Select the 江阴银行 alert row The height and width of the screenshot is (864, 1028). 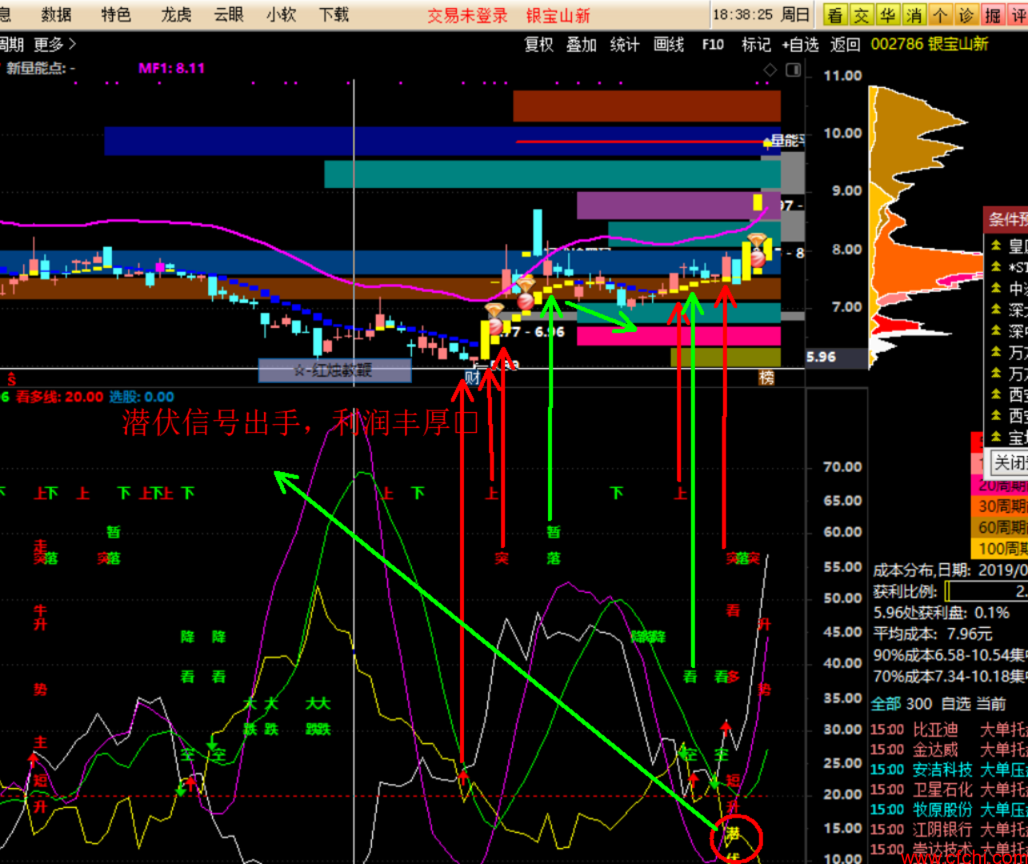point(949,830)
